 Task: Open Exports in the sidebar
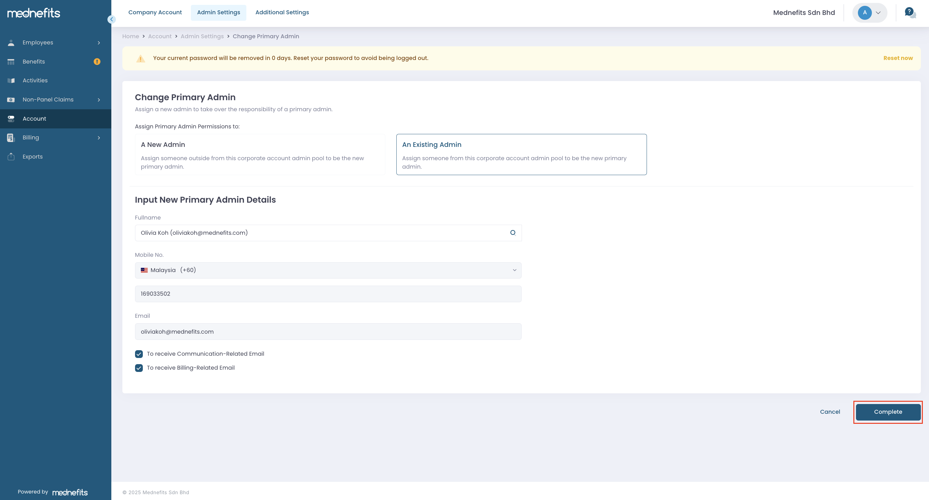pos(56,157)
